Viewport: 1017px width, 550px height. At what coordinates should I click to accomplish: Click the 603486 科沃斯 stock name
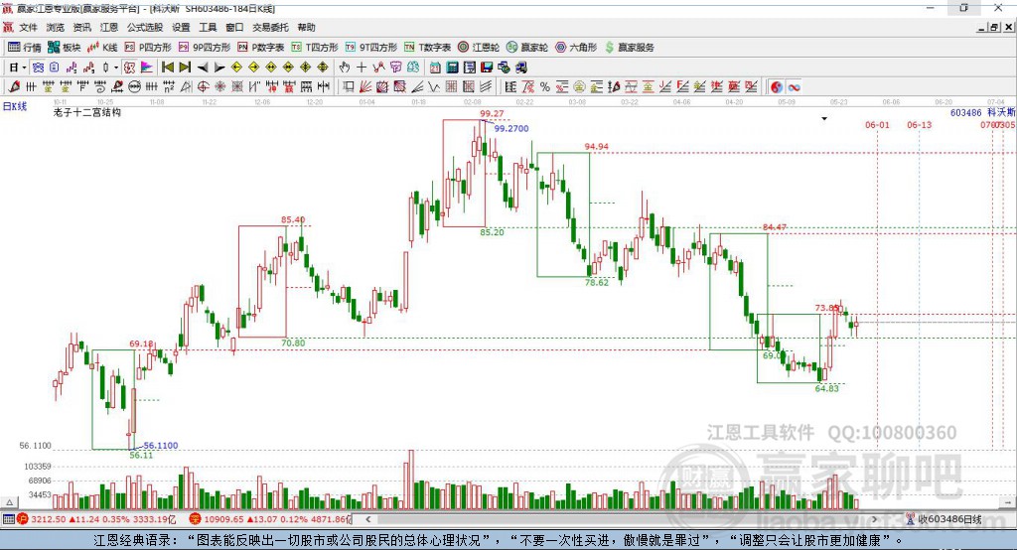pos(982,112)
